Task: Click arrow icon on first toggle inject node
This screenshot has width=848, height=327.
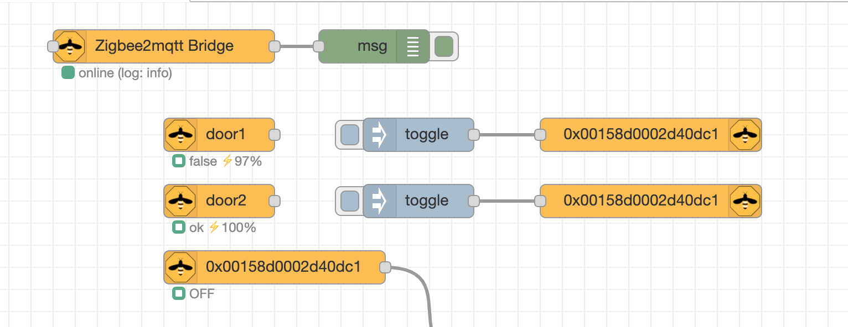Action: coord(379,135)
